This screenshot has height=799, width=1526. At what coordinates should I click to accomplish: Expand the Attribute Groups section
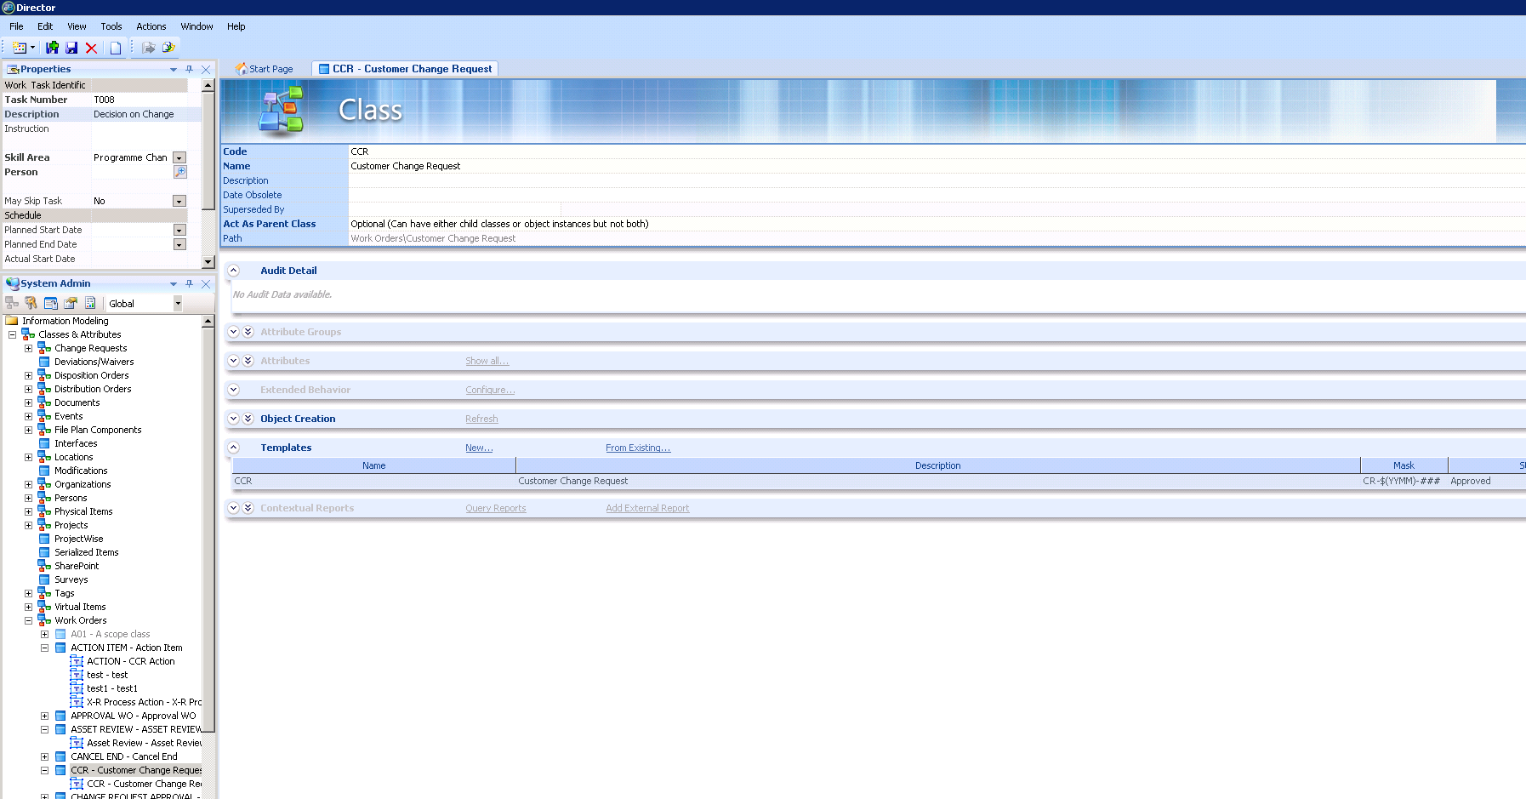[233, 332]
